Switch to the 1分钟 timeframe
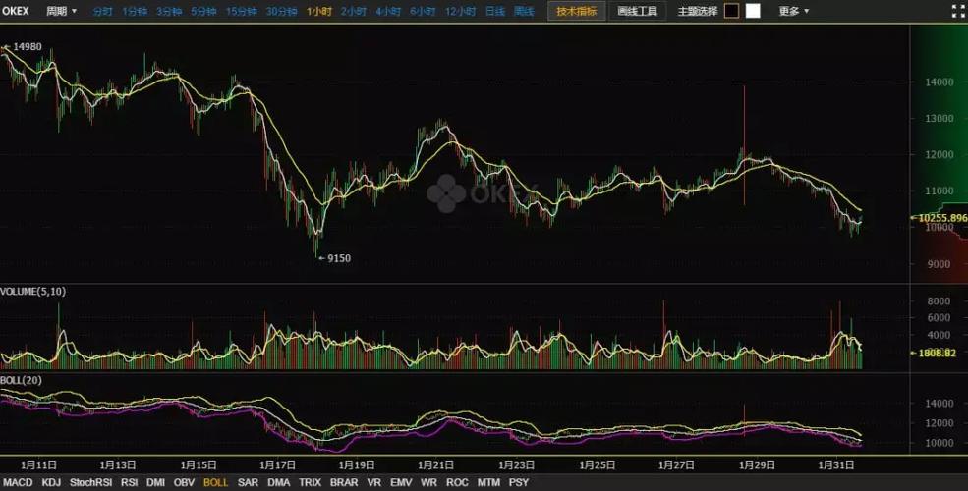Image resolution: width=968 pixels, height=491 pixels. tap(136, 12)
